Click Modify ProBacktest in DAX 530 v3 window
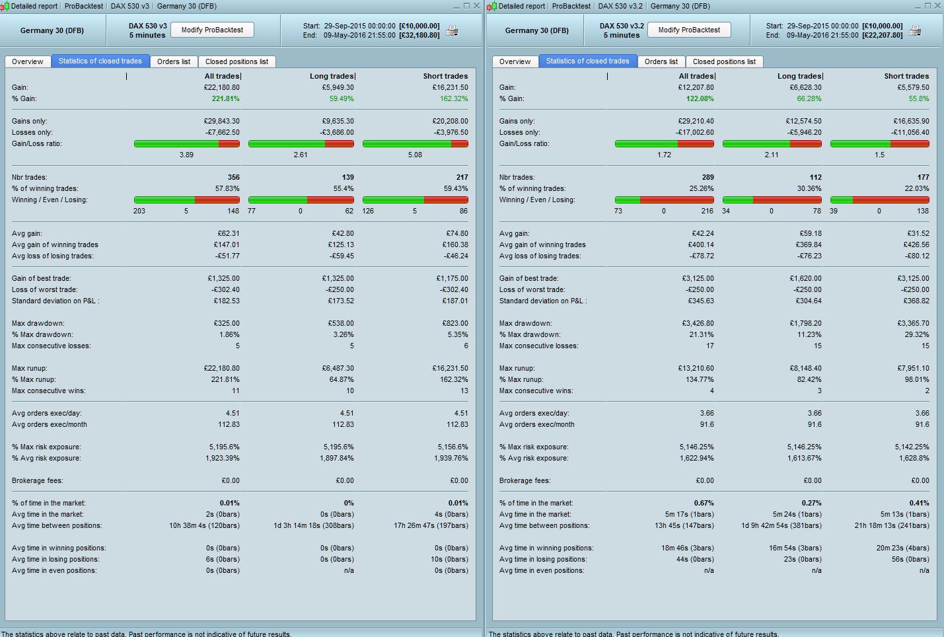Viewport: 944px width, 637px height. [212, 30]
